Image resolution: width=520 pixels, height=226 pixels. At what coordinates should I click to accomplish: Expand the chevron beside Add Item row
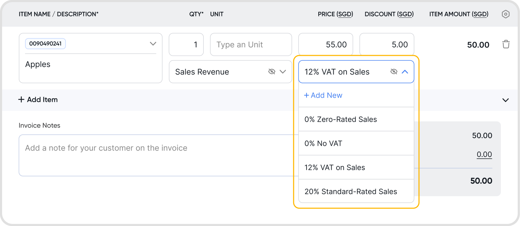click(x=505, y=100)
